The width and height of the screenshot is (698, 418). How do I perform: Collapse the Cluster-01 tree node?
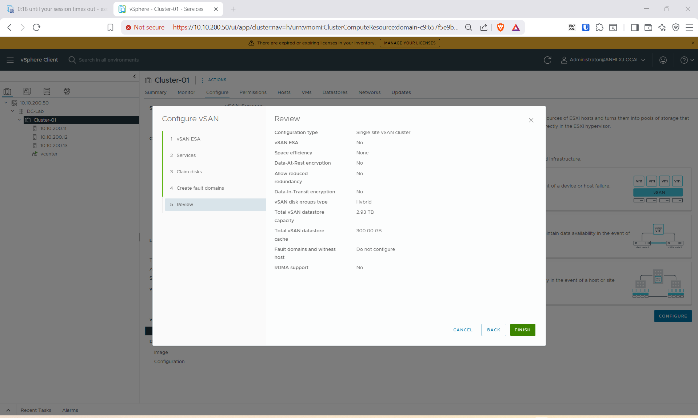[x=20, y=120]
